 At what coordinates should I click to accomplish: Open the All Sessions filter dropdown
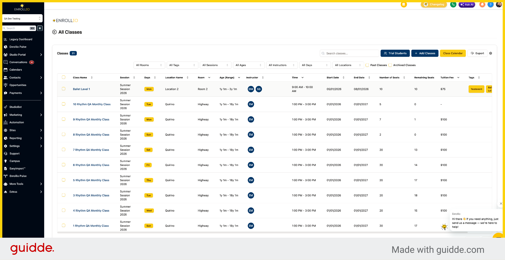215,65
